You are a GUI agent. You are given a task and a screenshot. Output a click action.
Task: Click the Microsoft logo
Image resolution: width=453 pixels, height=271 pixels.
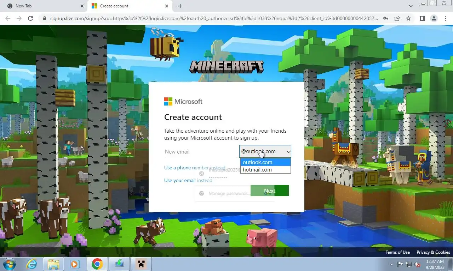point(183,102)
